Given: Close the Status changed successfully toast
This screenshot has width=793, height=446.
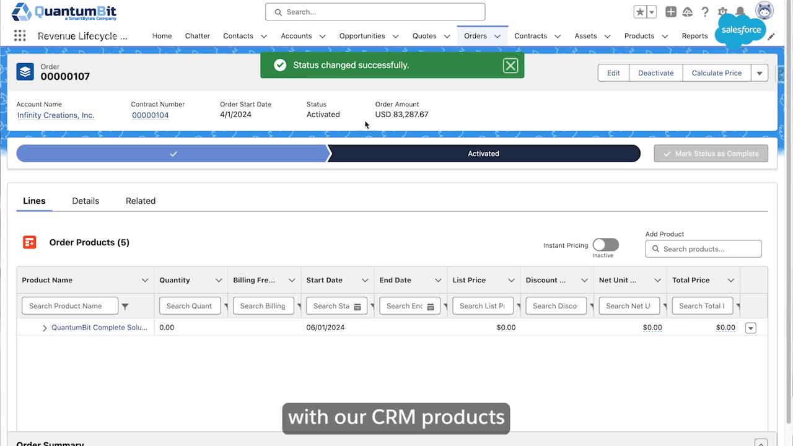Looking at the screenshot, I should click(x=510, y=66).
